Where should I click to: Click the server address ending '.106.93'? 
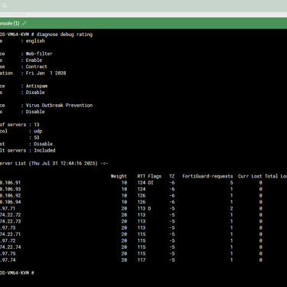pos(10,189)
